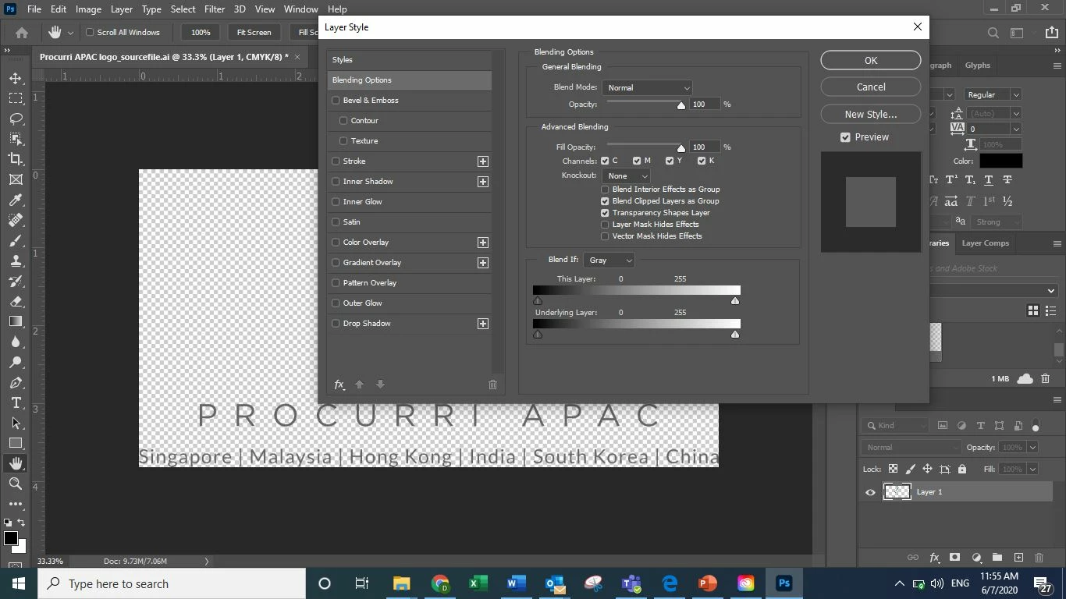The width and height of the screenshot is (1066, 599).
Task: Click the lock all padlock icon
Action: [962, 469]
